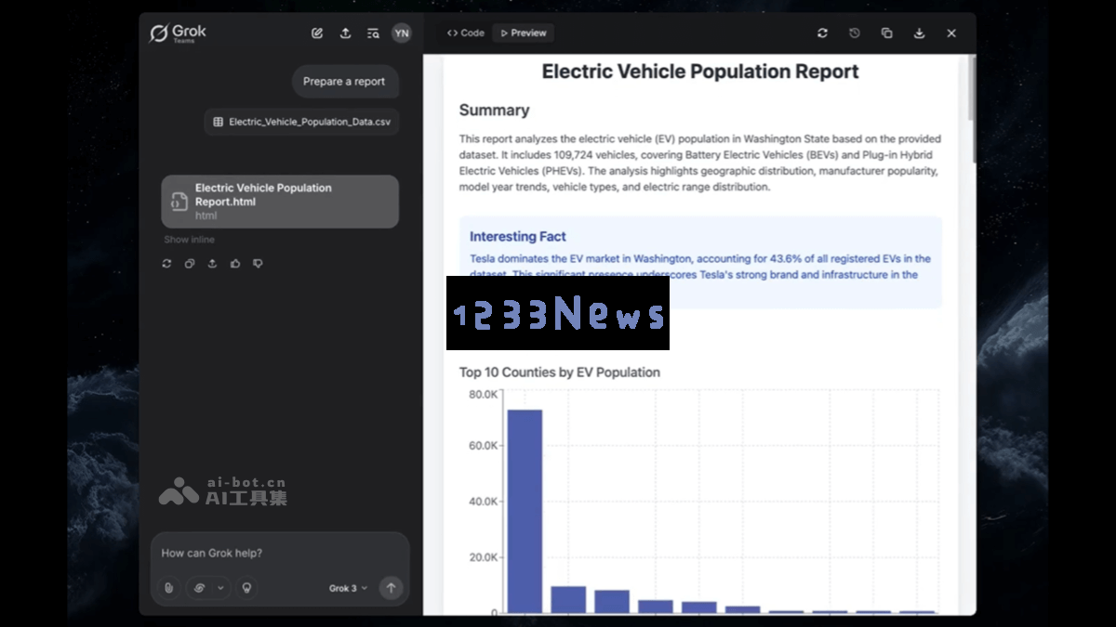
Task: Open the Electric Vehicle Population Report.html card
Action: click(x=280, y=202)
